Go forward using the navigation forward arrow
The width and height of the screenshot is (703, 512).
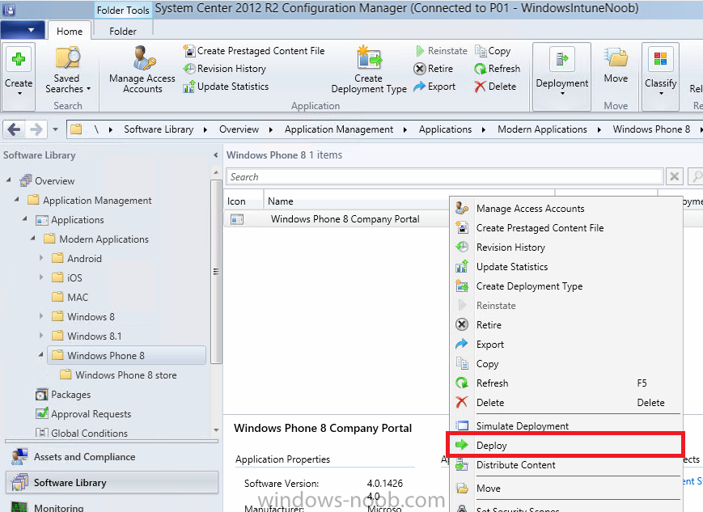(x=36, y=129)
